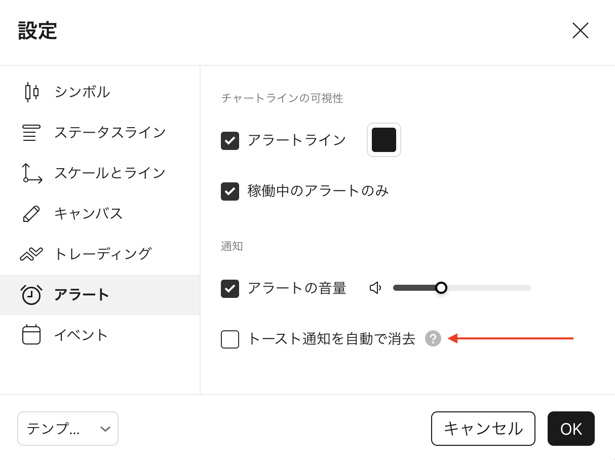Click the Scales and lines axis icon
The width and height of the screenshot is (615, 460).
coord(31,173)
